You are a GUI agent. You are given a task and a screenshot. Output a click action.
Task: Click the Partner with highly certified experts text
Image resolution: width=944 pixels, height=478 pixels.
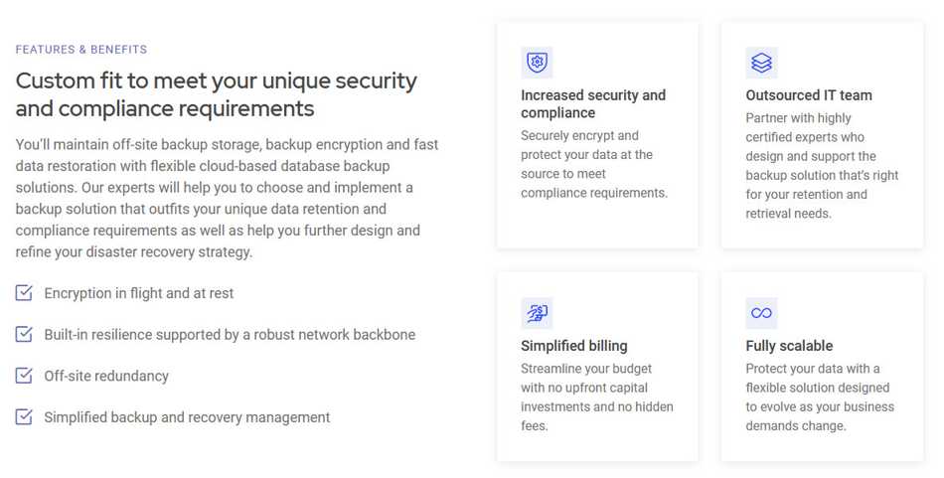tap(822, 166)
